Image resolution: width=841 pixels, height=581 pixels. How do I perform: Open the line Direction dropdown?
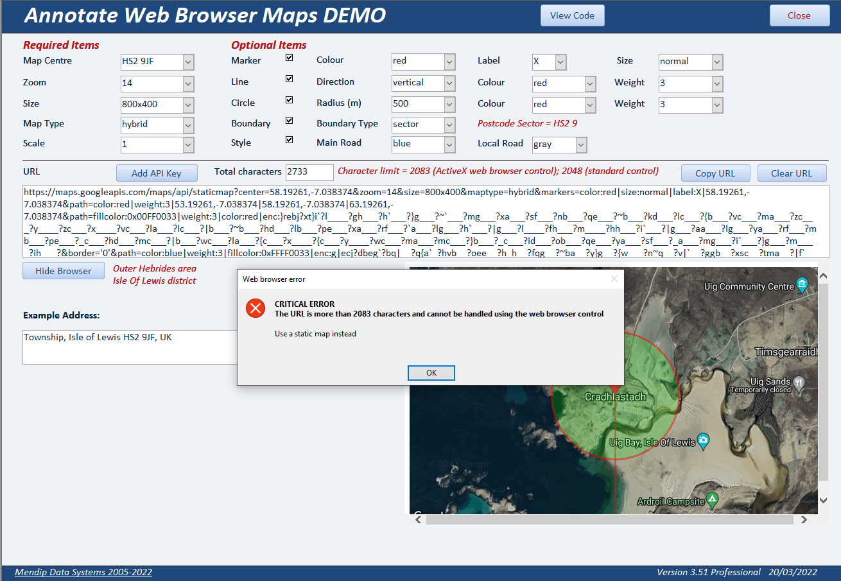[x=450, y=83]
